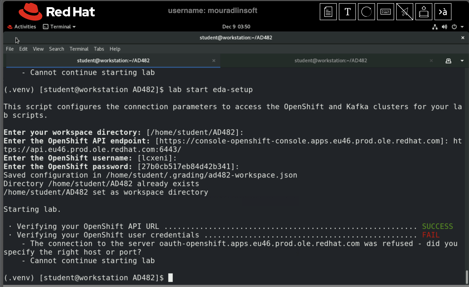The width and height of the screenshot is (469, 287).
Task: Open the Search menu
Action: 56,49
